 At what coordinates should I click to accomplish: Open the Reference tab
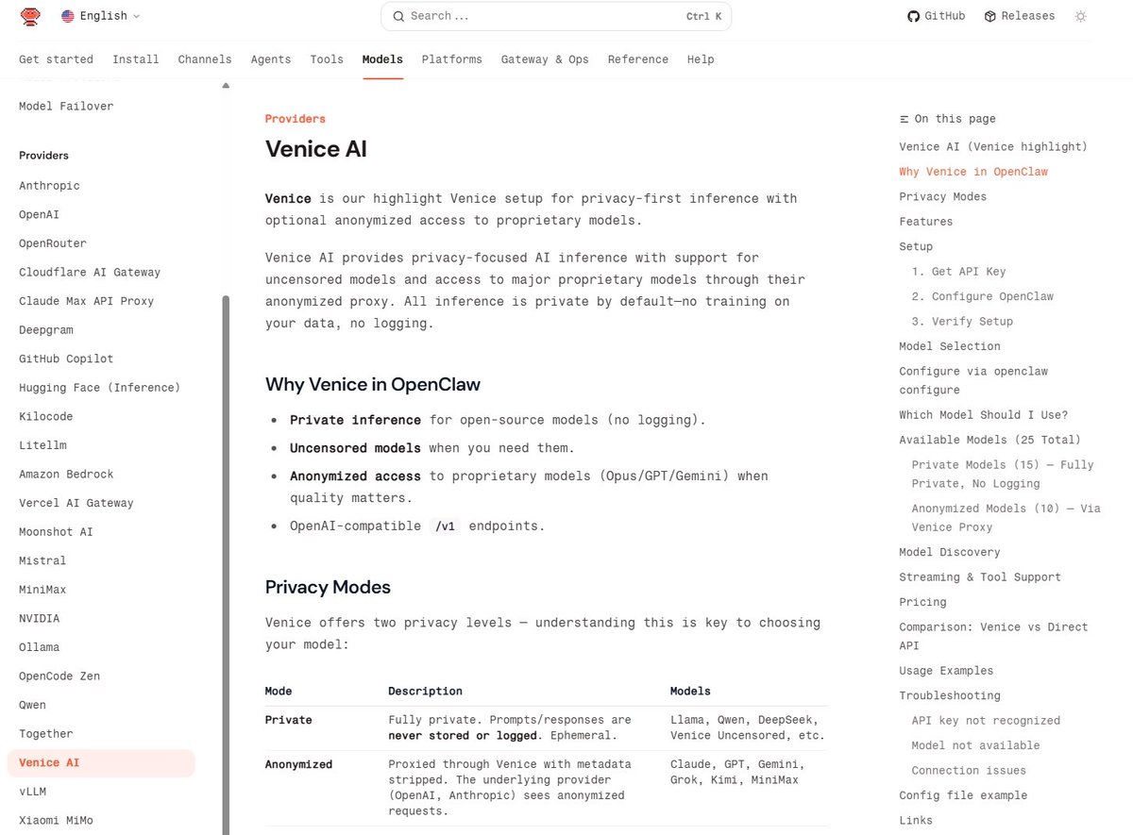(638, 59)
